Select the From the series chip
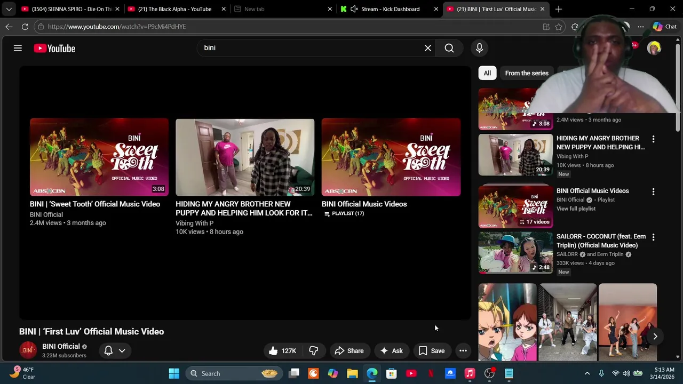 pos(527,73)
